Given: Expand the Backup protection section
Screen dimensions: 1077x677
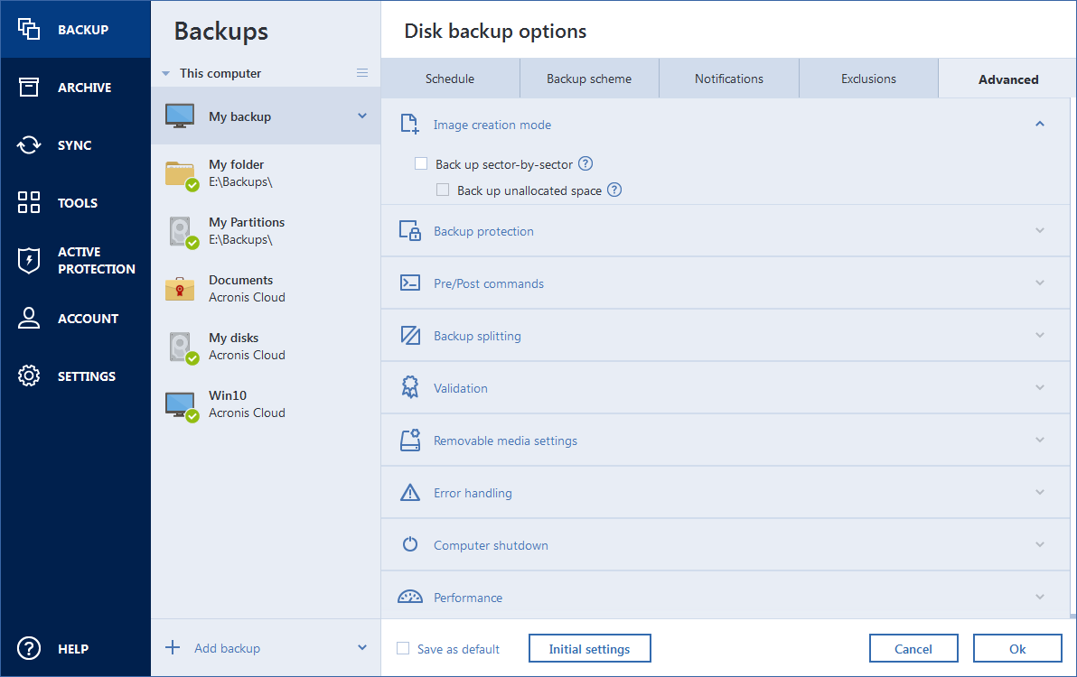Looking at the screenshot, I should [x=1038, y=230].
